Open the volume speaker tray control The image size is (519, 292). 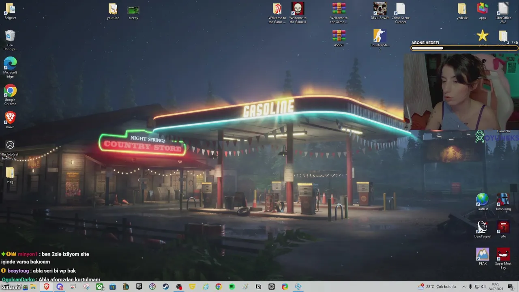[x=483, y=287]
